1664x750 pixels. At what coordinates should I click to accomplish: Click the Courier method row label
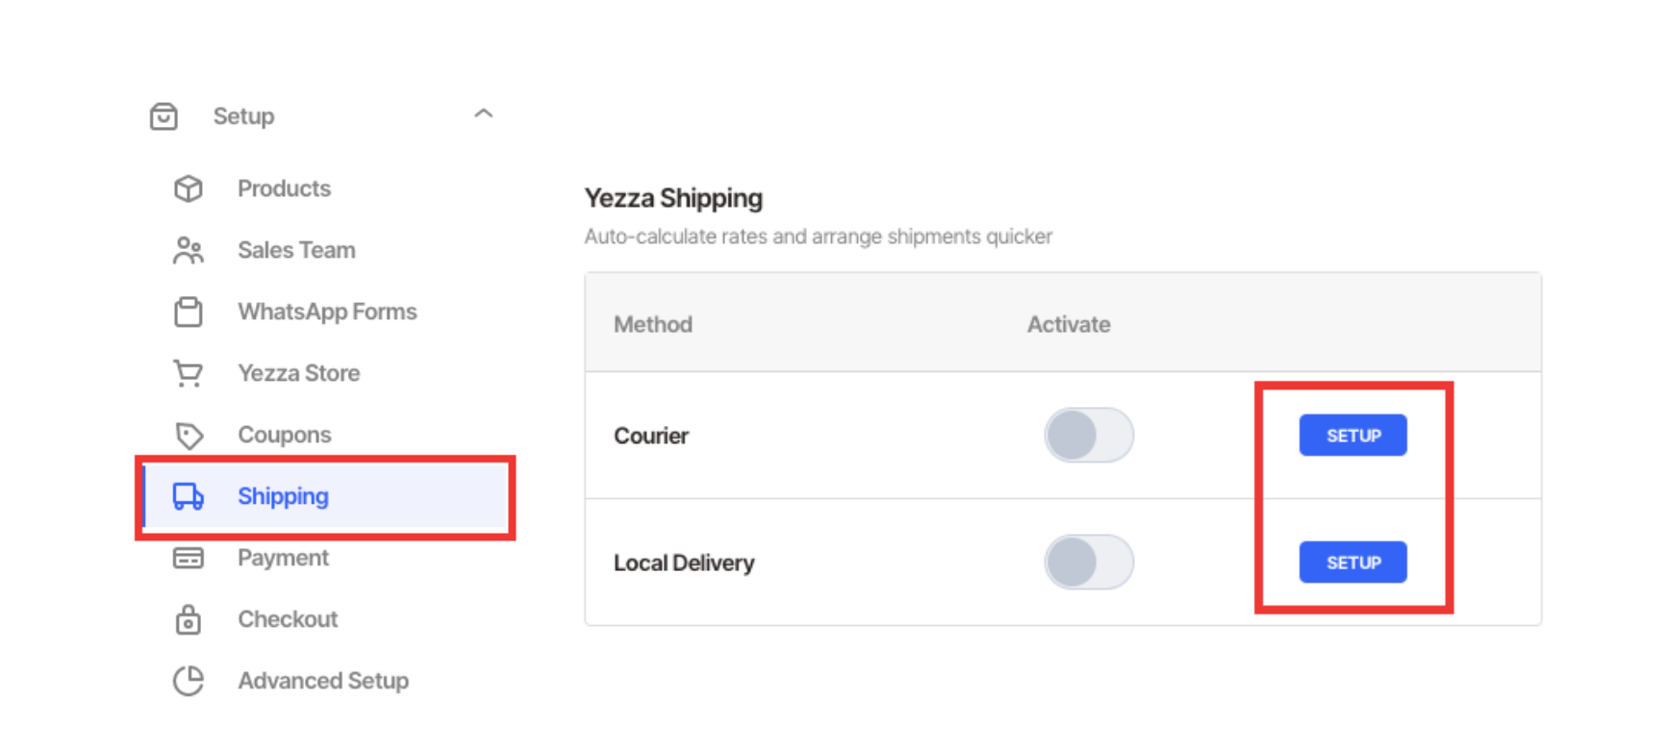point(651,436)
